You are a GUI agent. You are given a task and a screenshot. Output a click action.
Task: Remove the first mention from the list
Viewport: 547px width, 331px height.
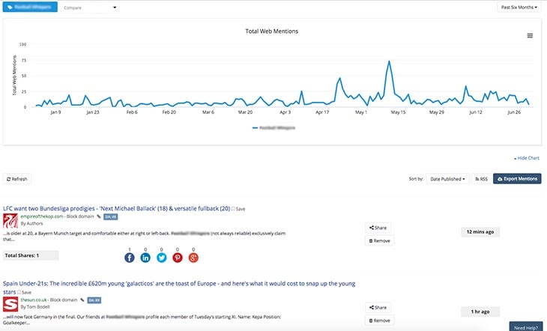380,240
